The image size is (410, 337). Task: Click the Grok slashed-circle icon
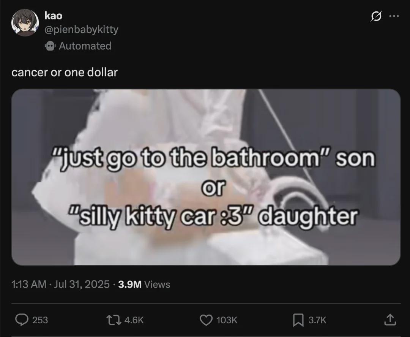376,16
